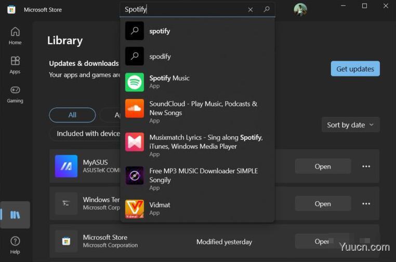396x262 pixels.
Task: Choose the 'spodify' search suggestion
Action: point(197,56)
